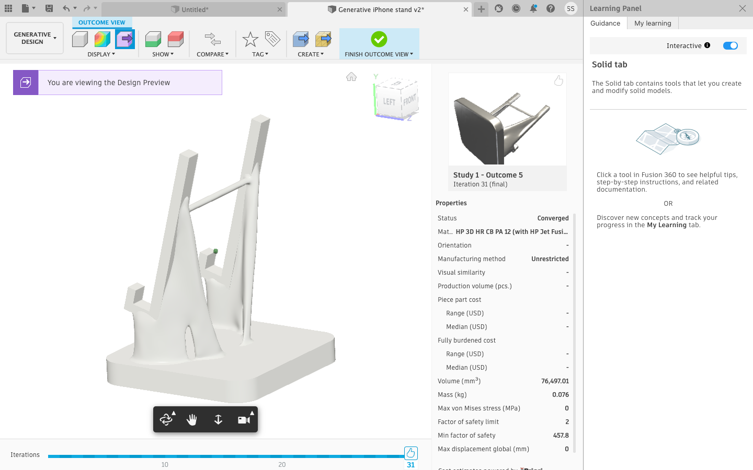
Task: Select the pan hand tool
Action: (192, 419)
